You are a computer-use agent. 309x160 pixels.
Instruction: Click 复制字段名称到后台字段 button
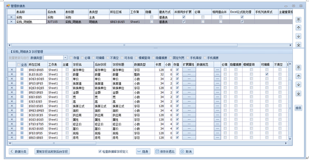point(52,151)
